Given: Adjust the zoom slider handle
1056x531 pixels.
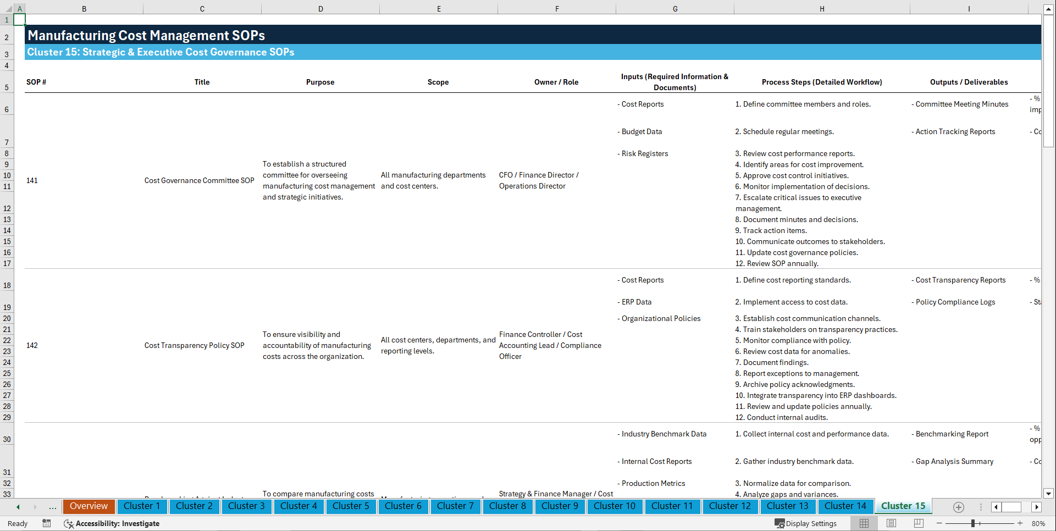Looking at the screenshot, I should pyautogui.click(x=973, y=523).
